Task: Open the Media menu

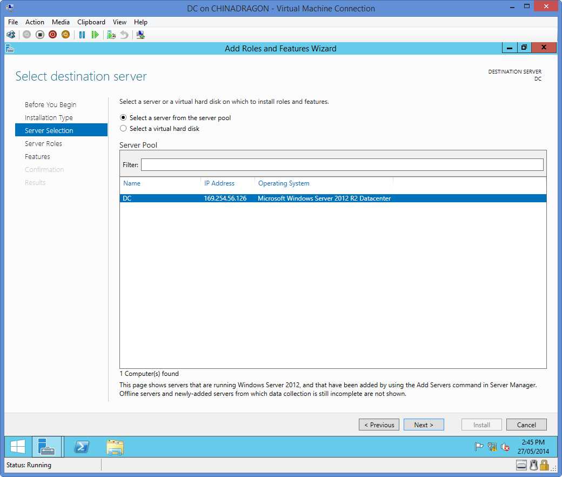Action: coord(61,22)
